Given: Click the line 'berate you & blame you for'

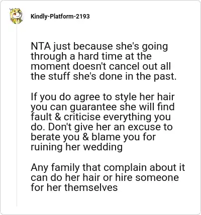Looking at the screenshot, I should tap(93, 137).
